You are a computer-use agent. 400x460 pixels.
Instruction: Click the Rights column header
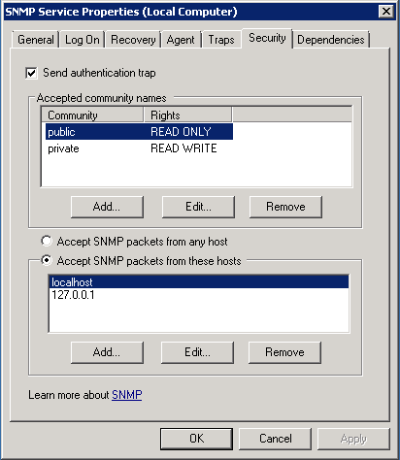pyautogui.click(x=187, y=115)
